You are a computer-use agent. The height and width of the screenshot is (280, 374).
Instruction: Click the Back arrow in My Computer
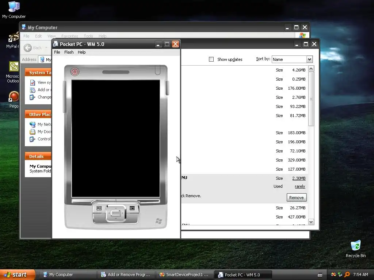pos(28,48)
